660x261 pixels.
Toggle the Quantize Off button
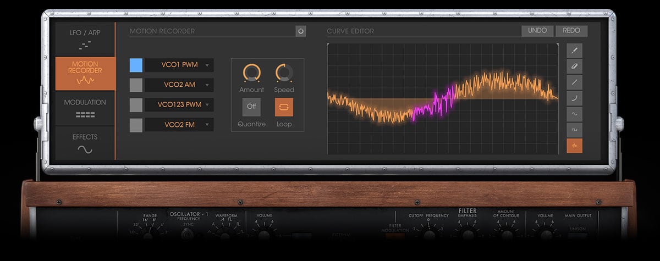[x=251, y=107]
